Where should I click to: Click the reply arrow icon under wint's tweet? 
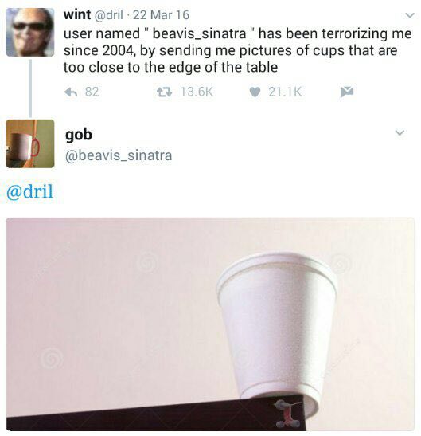[x=71, y=92]
